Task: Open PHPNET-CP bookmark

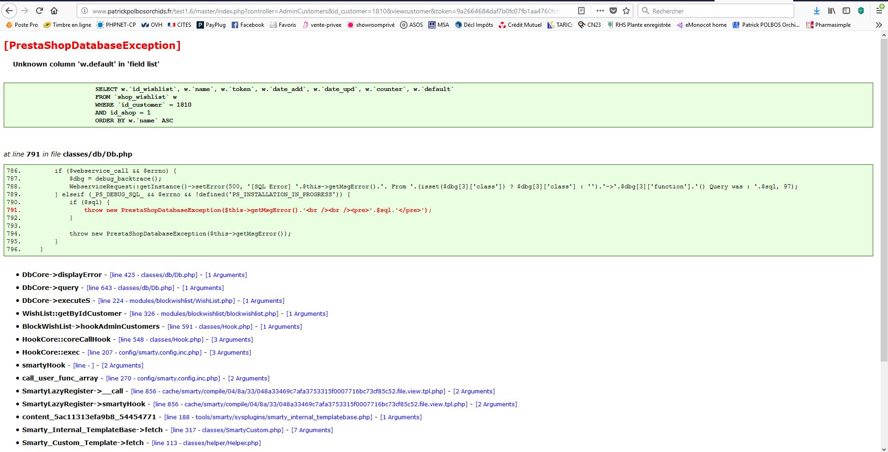Action: pos(116,25)
